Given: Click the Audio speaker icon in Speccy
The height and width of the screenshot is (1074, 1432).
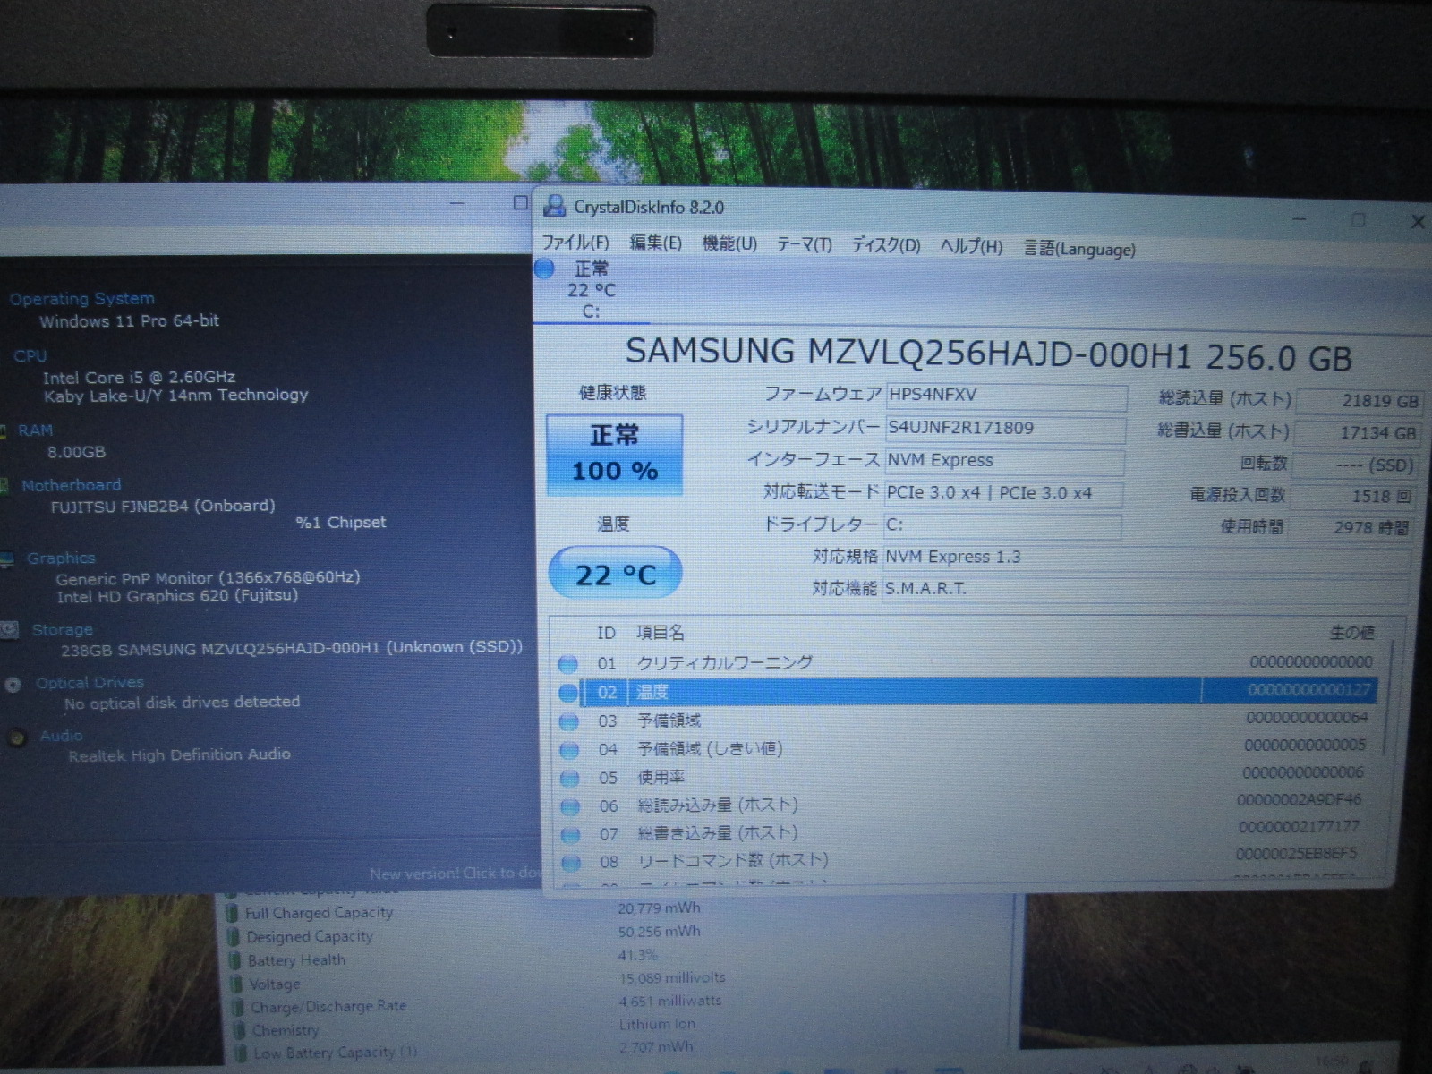Looking at the screenshot, I should point(16,738).
